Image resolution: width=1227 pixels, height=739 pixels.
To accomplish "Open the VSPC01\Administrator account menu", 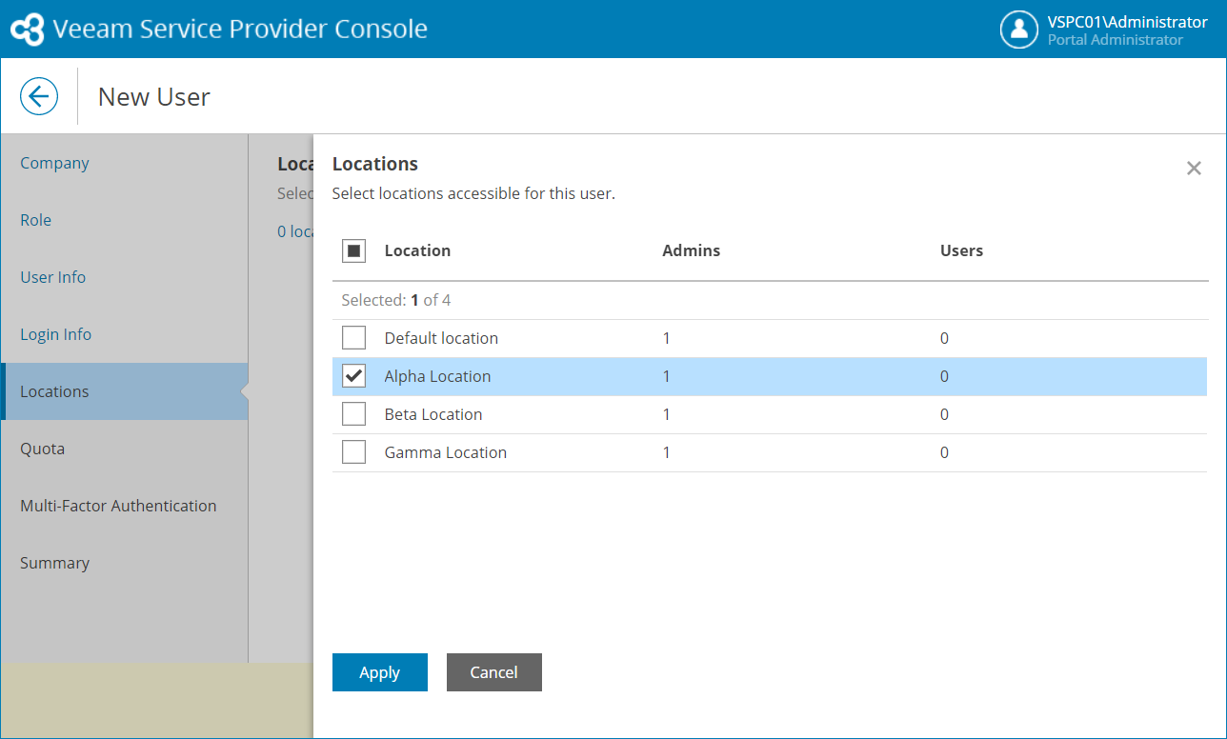I will [x=1127, y=22].
